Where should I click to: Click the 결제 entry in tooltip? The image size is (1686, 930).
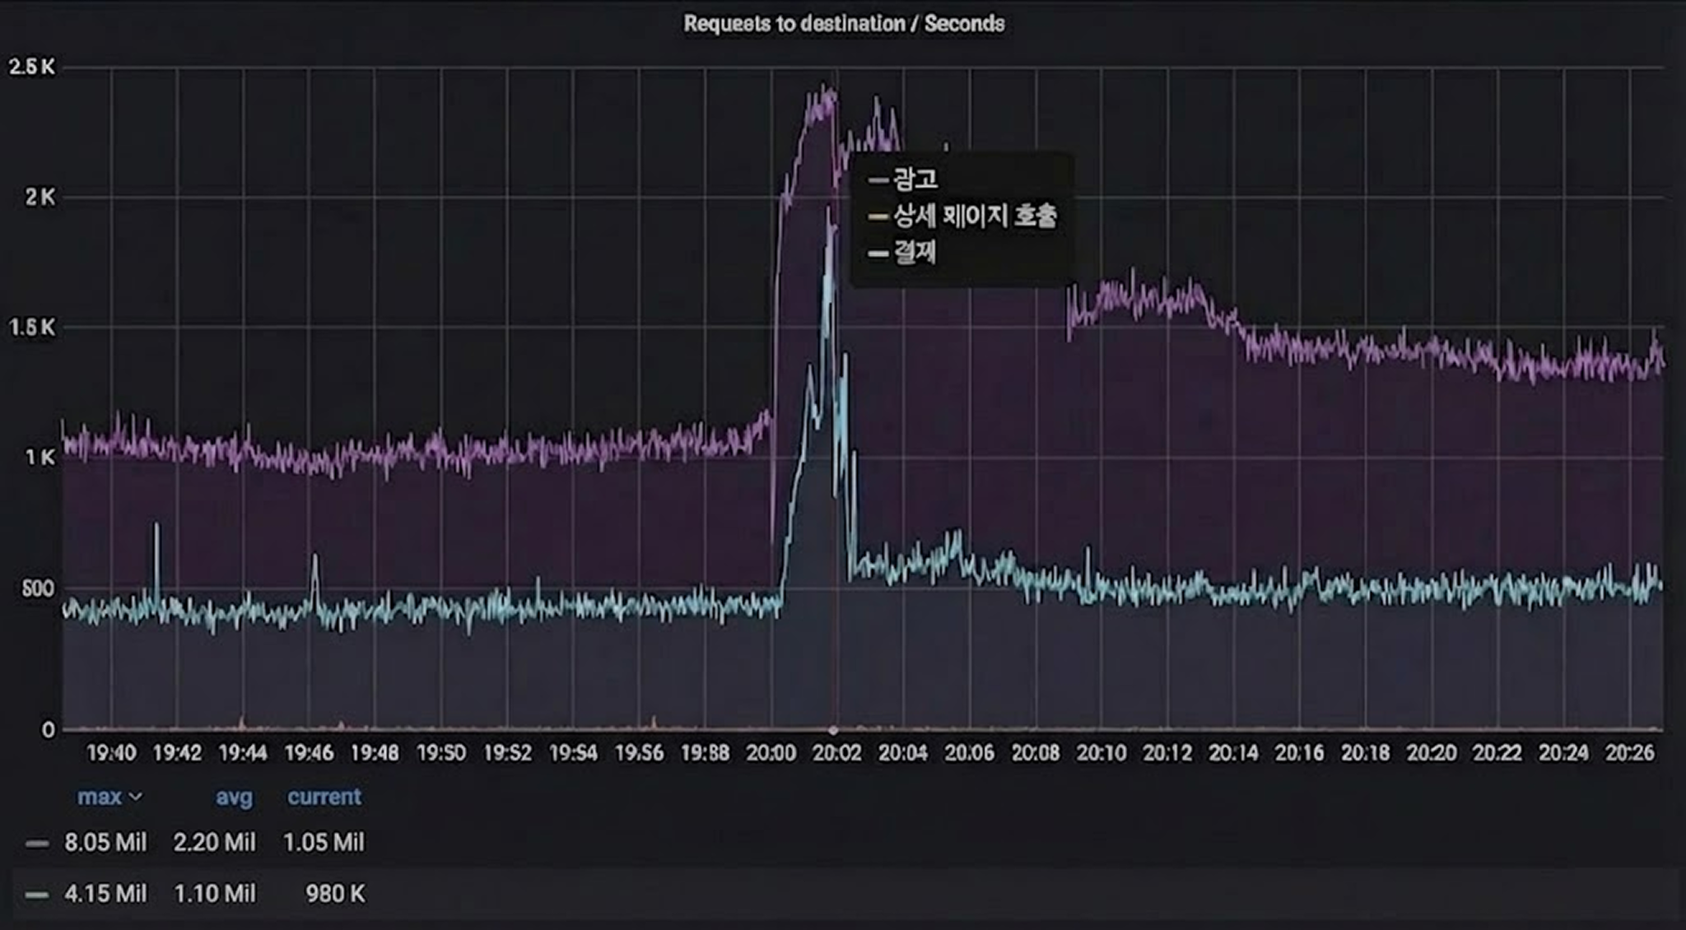coord(915,253)
